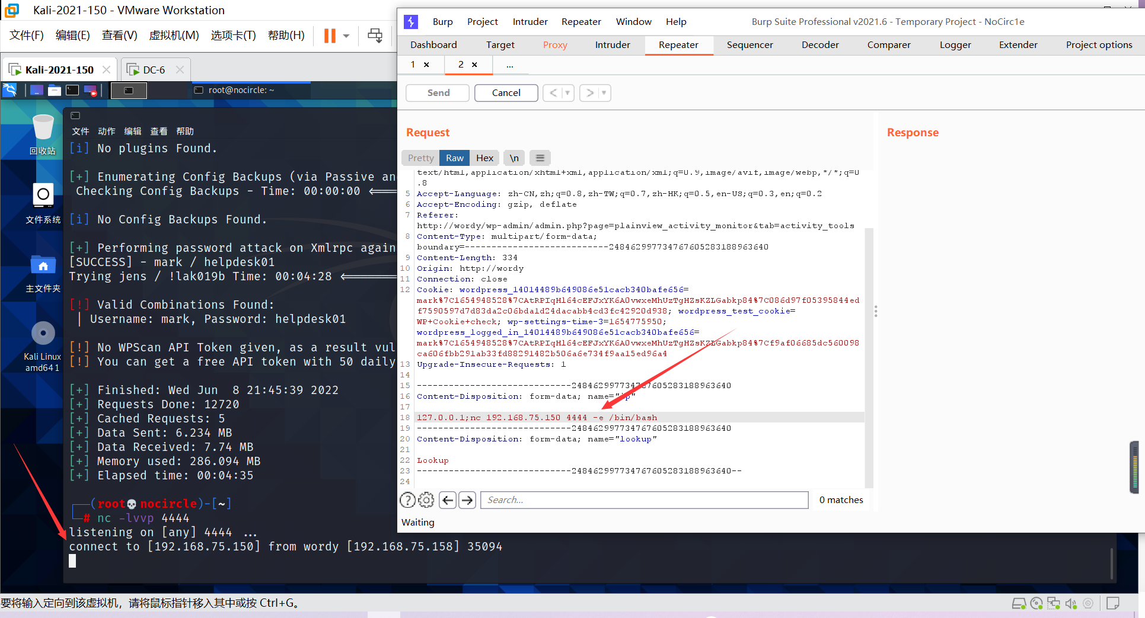The height and width of the screenshot is (618, 1145).
Task: Switch to the Decoder tab
Action: pos(820,45)
